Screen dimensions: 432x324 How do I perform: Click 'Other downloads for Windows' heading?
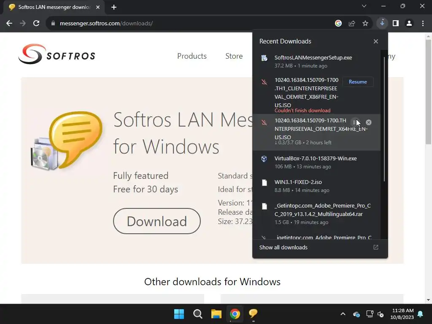[212, 282]
